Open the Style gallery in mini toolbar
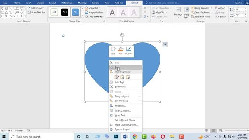The height and width of the screenshot is (140, 249). pyautogui.click(x=113, y=51)
